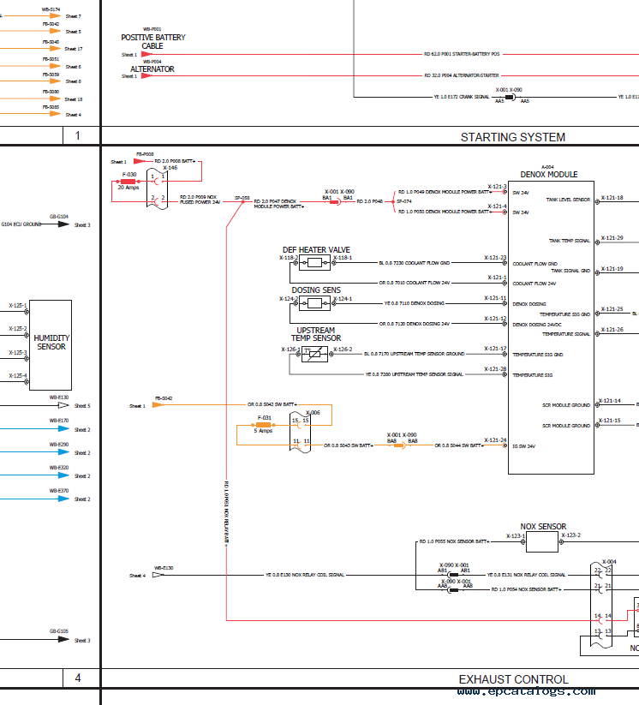Click the X-006 connector symbol

pos(301,432)
